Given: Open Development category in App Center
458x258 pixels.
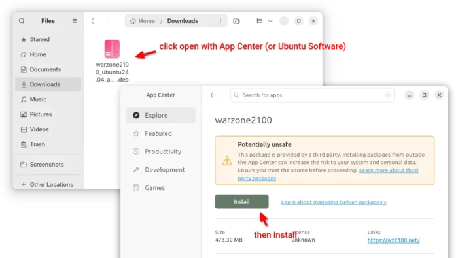Looking at the screenshot, I should 161,170.
